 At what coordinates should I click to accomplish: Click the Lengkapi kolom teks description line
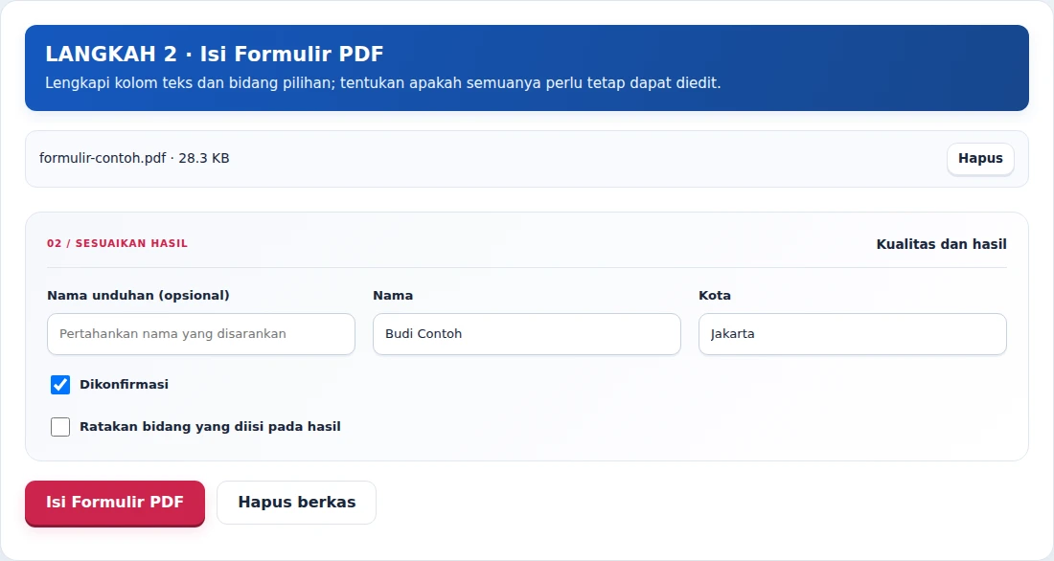tap(382, 83)
